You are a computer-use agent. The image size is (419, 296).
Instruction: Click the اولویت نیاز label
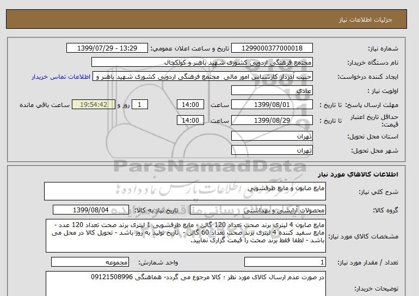pyautogui.click(x=383, y=91)
